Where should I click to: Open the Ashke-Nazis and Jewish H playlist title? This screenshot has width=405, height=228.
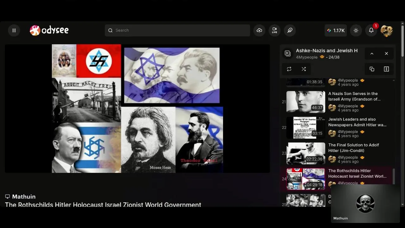[327, 51]
